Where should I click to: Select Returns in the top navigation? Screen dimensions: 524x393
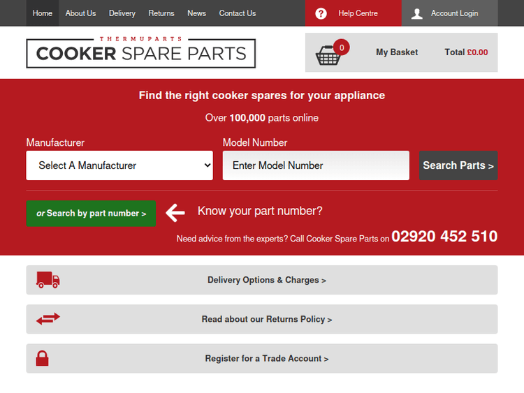pos(161,13)
